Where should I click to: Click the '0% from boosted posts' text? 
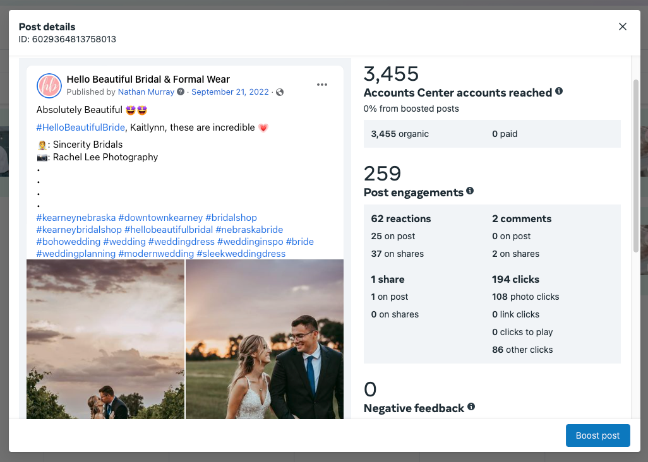(x=411, y=109)
